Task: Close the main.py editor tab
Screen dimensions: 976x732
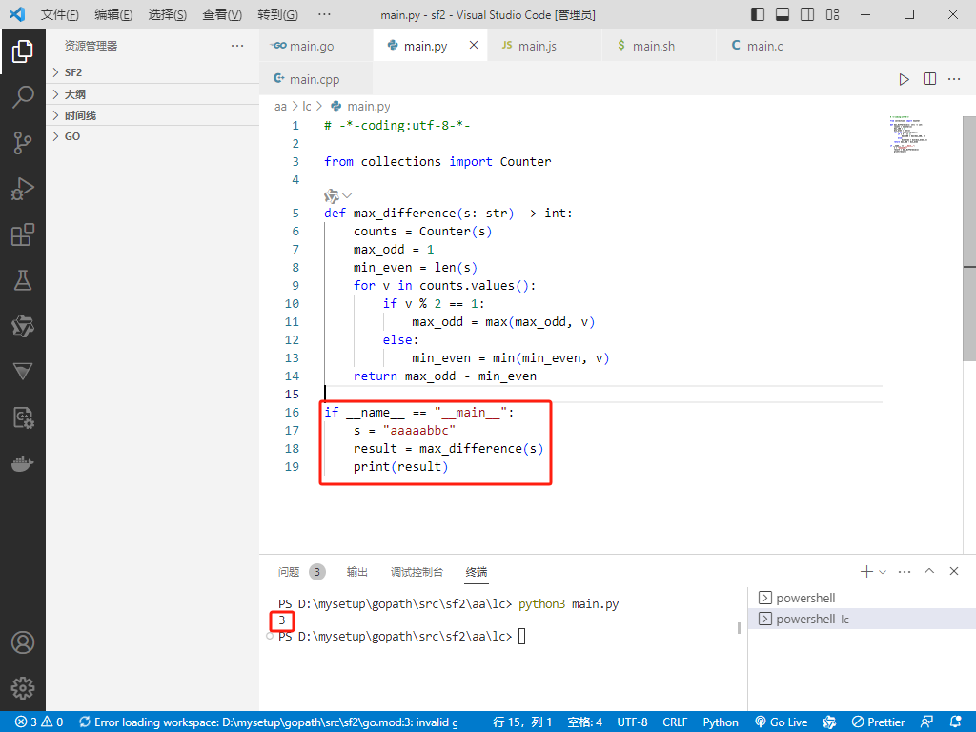Action: (474, 46)
